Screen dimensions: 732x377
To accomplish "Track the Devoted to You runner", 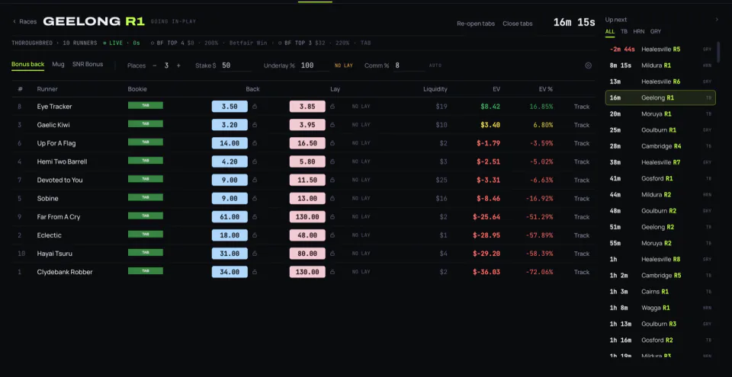I will point(582,180).
